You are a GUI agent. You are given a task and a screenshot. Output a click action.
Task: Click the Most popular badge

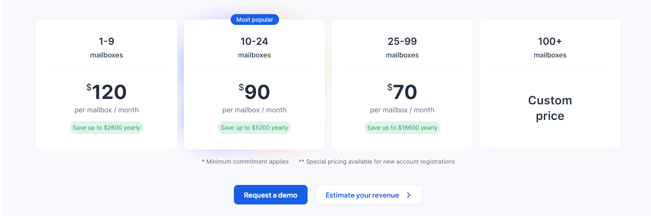coord(254,20)
